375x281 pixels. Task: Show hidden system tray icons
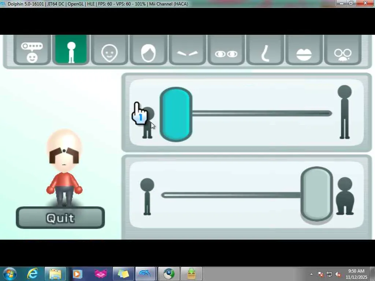(311, 274)
